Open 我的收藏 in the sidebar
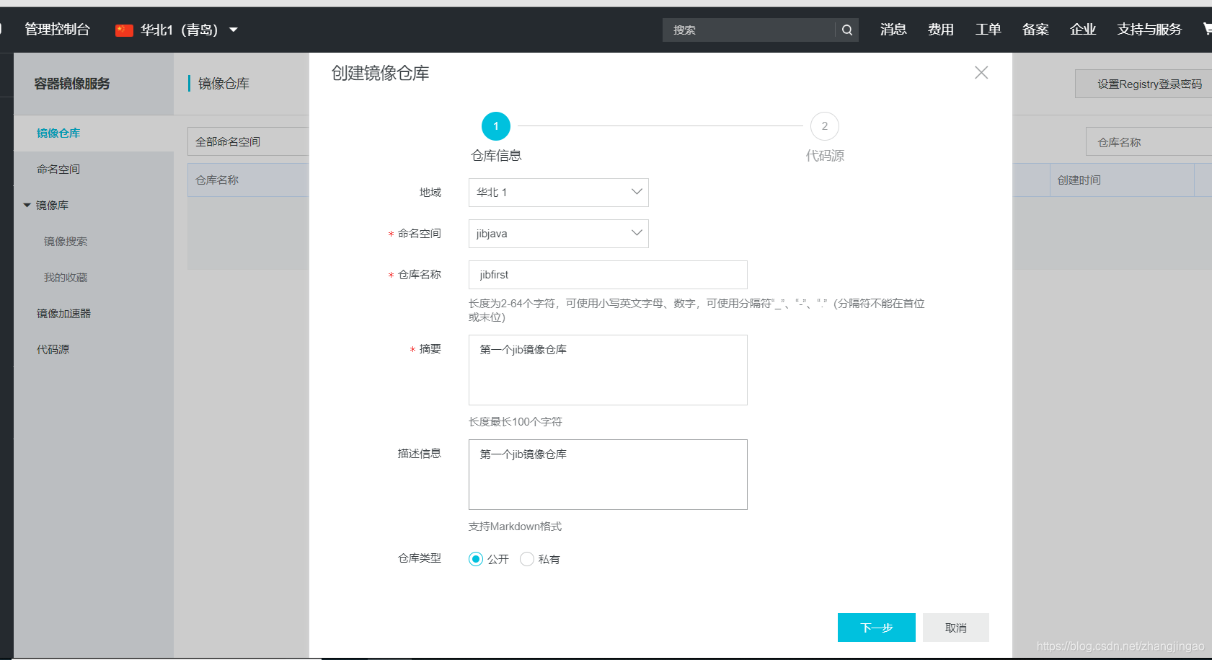Screen dimensions: 1212x660 coord(66,278)
